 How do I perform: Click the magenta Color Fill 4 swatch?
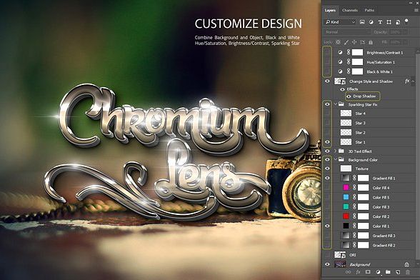[x=346, y=188]
